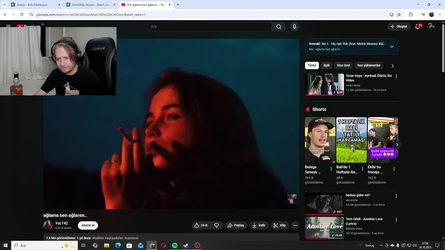Viewport: 445px width, 250px height.
Task: Open Chrome profile avatar in toolbar
Action: tap(431, 15)
